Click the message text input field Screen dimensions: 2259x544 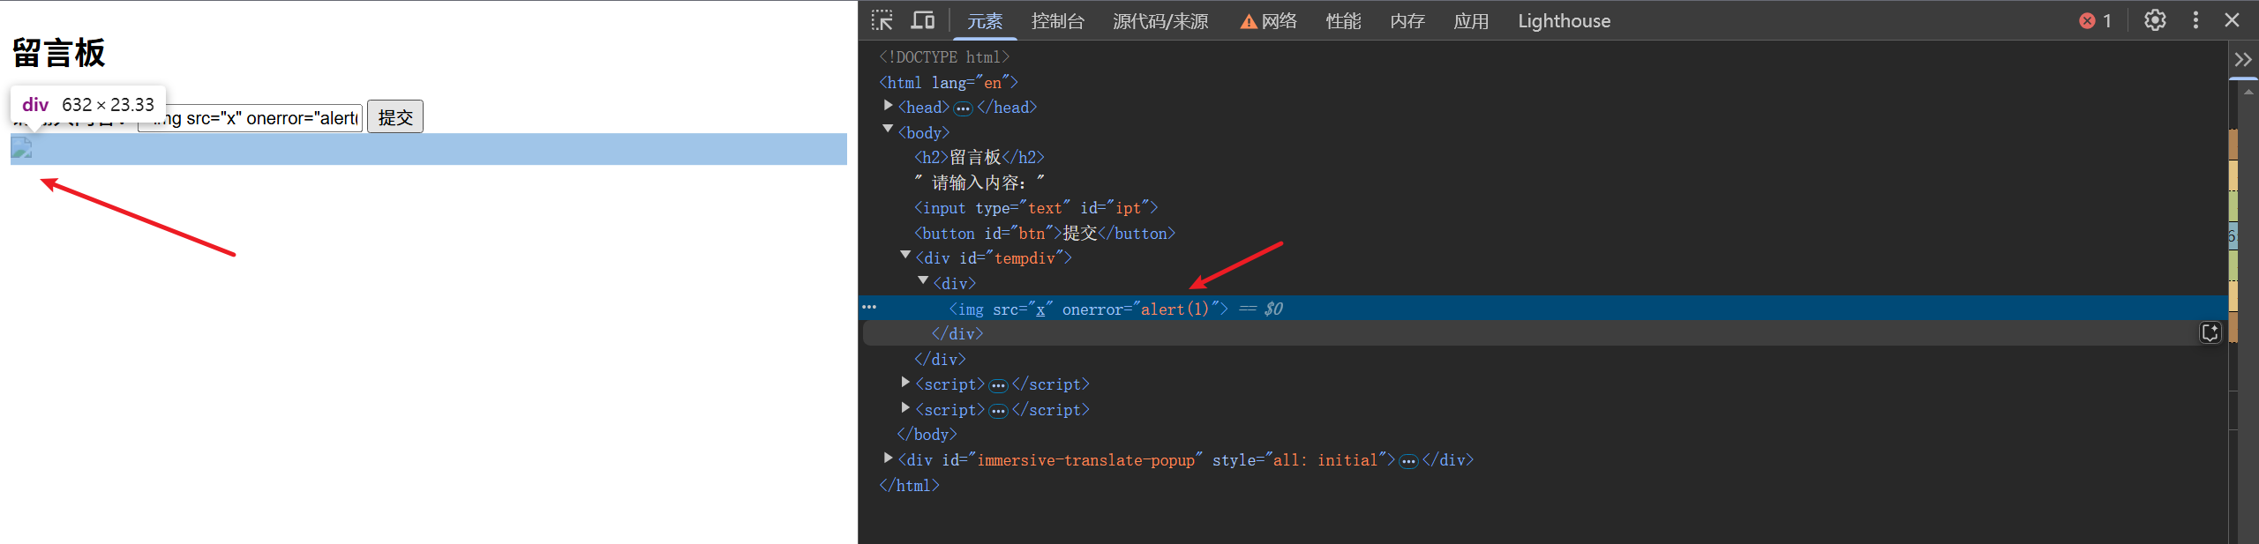pos(251,117)
